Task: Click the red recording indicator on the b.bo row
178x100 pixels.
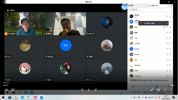Action: tap(164, 27)
